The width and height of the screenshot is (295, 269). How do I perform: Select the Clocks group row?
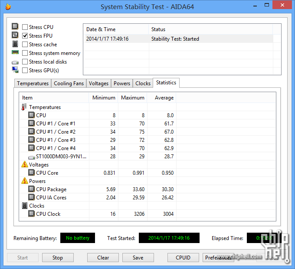pyautogui.click(x=37, y=206)
